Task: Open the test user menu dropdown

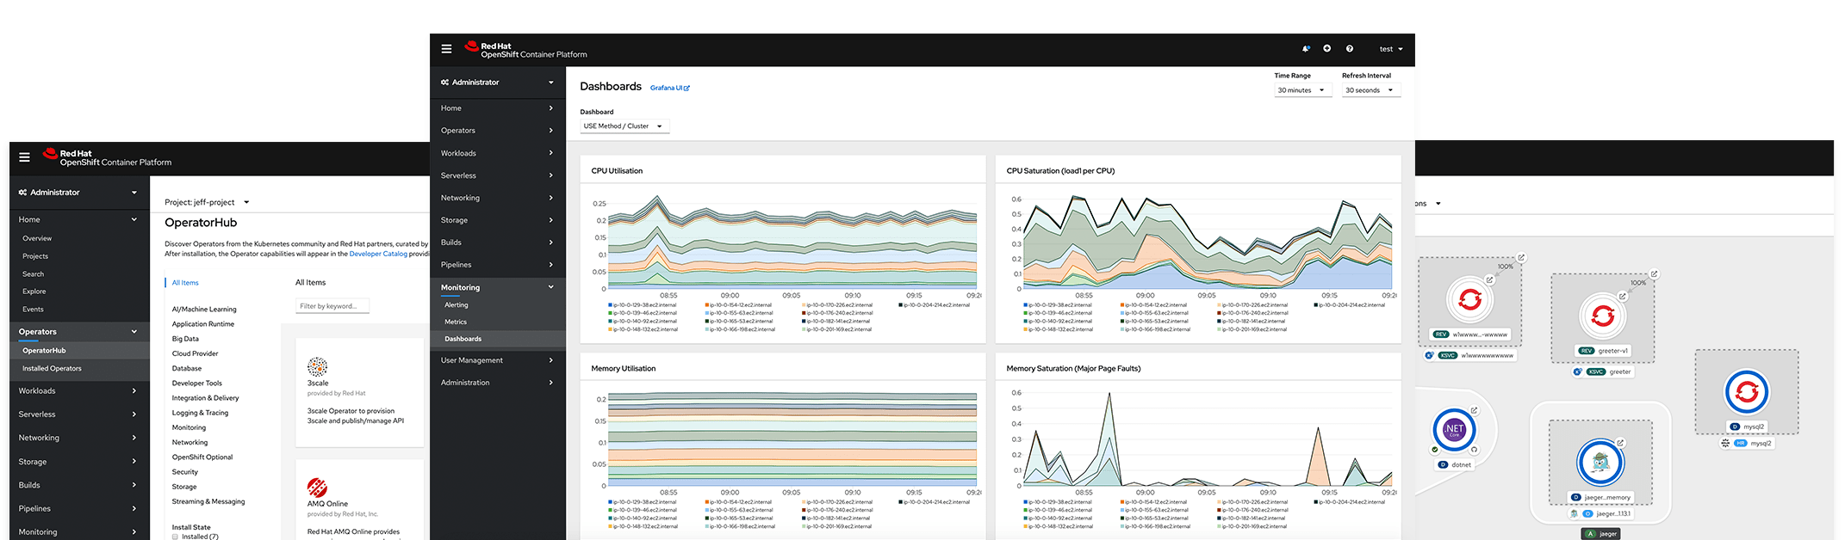Action: click(x=1391, y=49)
